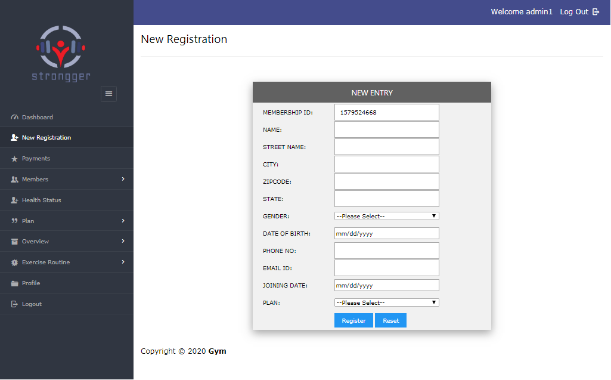The width and height of the screenshot is (611, 380).
Task: Click the New Registration user-plus icon
Action: (x=14, y=137)
